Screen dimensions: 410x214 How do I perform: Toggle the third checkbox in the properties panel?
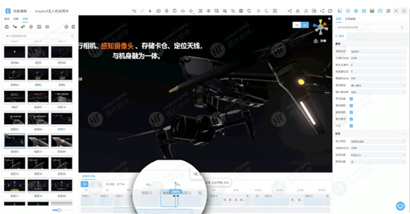click(351, 113)
